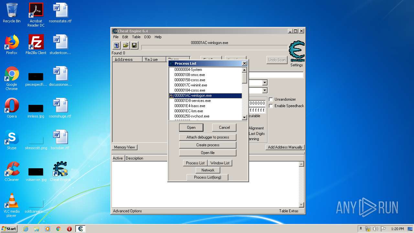Click the Network button
Image resolution: width=414 pixels, height=233 pixels.
(x=208, y=170)
